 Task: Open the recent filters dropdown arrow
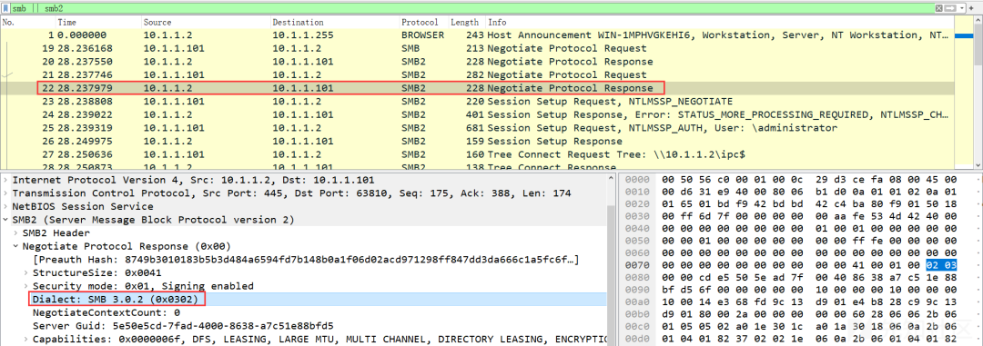tap(962, 9)
